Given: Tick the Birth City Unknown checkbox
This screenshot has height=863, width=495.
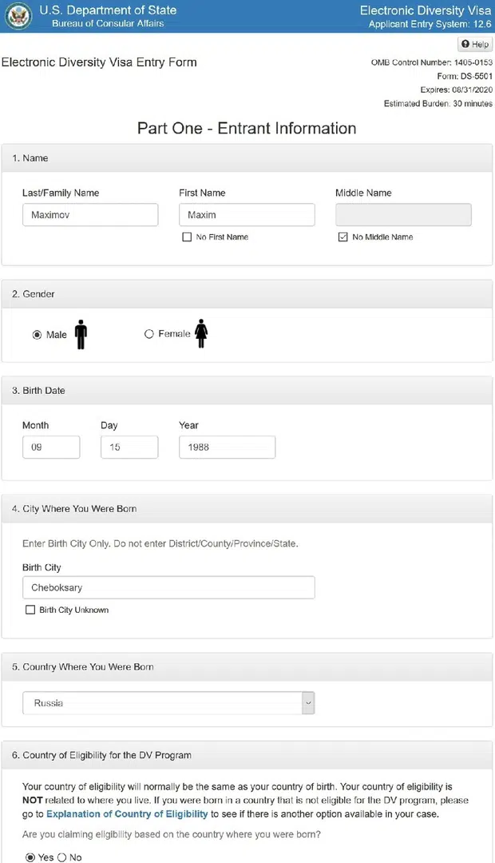Looking at the screenshot, I should [x=30, y=610].
